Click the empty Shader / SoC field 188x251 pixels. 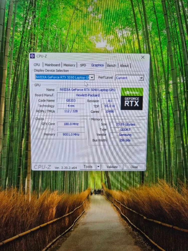[x=71, y=129]
